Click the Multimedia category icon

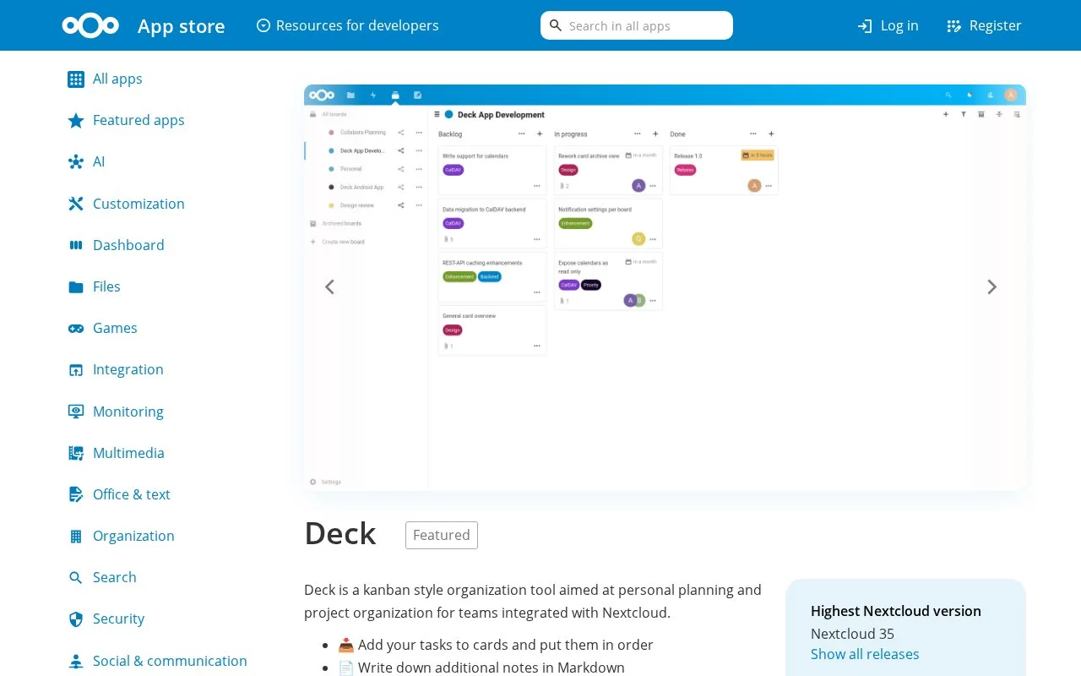[x=76, y=453]
